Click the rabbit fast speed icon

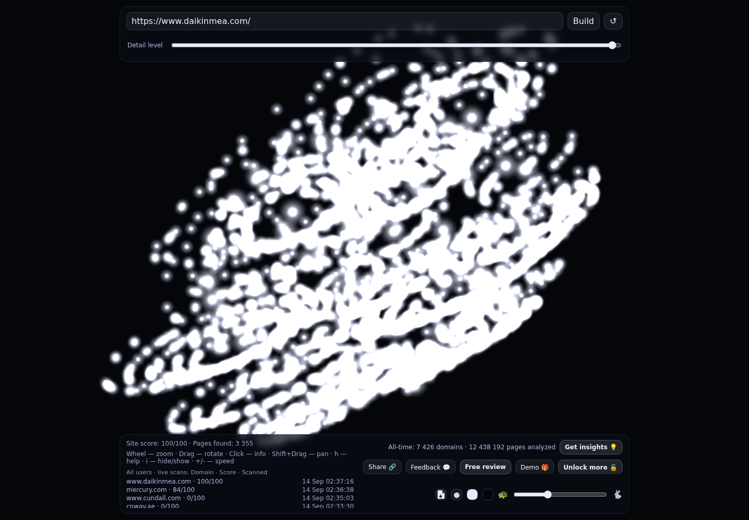pos(617,495)
